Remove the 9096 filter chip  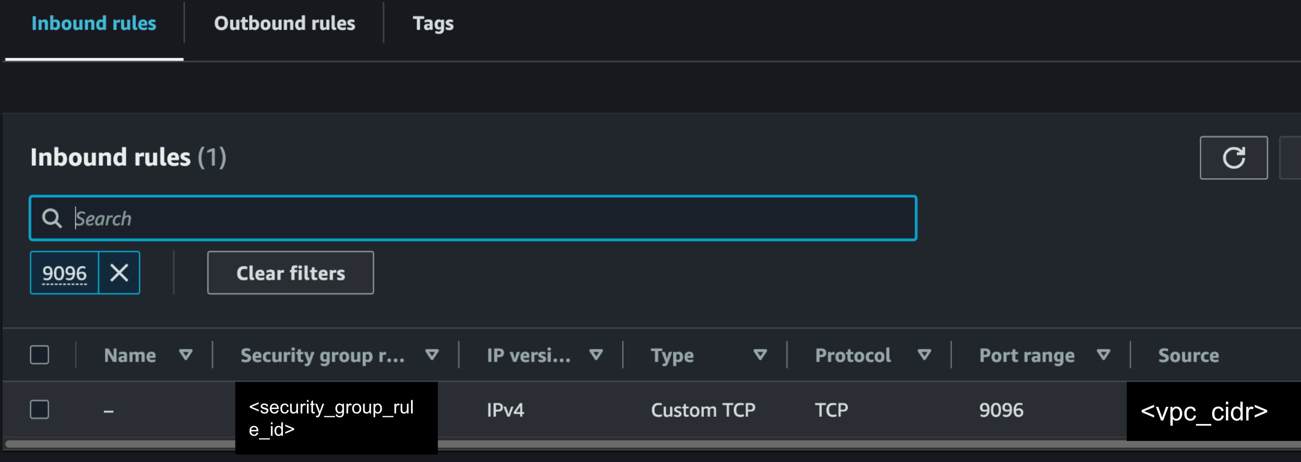119,273
